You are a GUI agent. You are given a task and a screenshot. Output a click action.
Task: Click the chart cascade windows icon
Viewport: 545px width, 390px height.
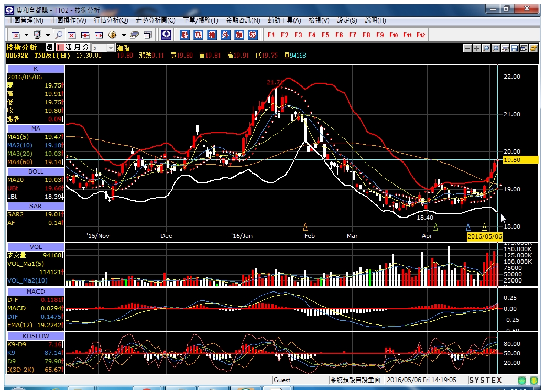524,48
